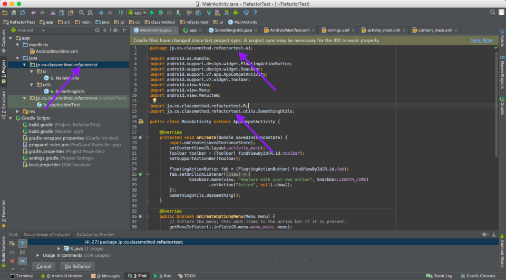Click the Cancel button
Screen dimensions: 506x280
44,266
